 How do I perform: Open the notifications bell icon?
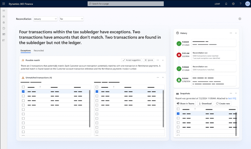tap(226, 4)
